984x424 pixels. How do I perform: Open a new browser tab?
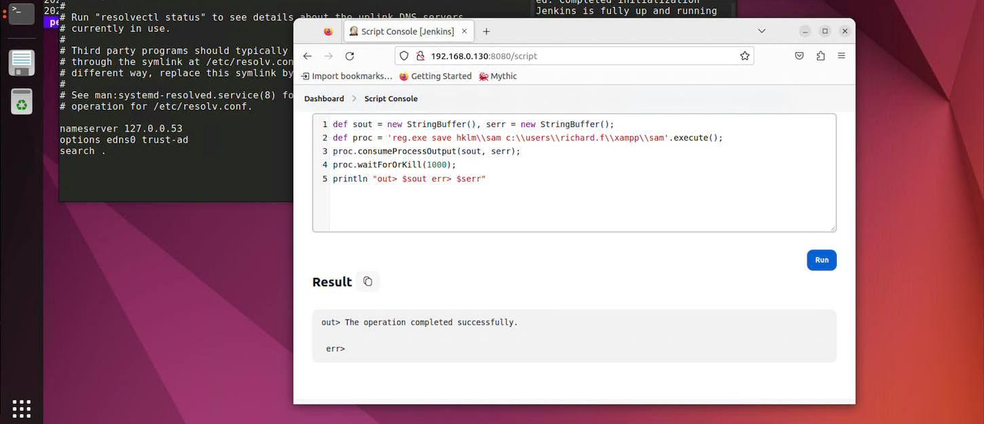[486, 31]
